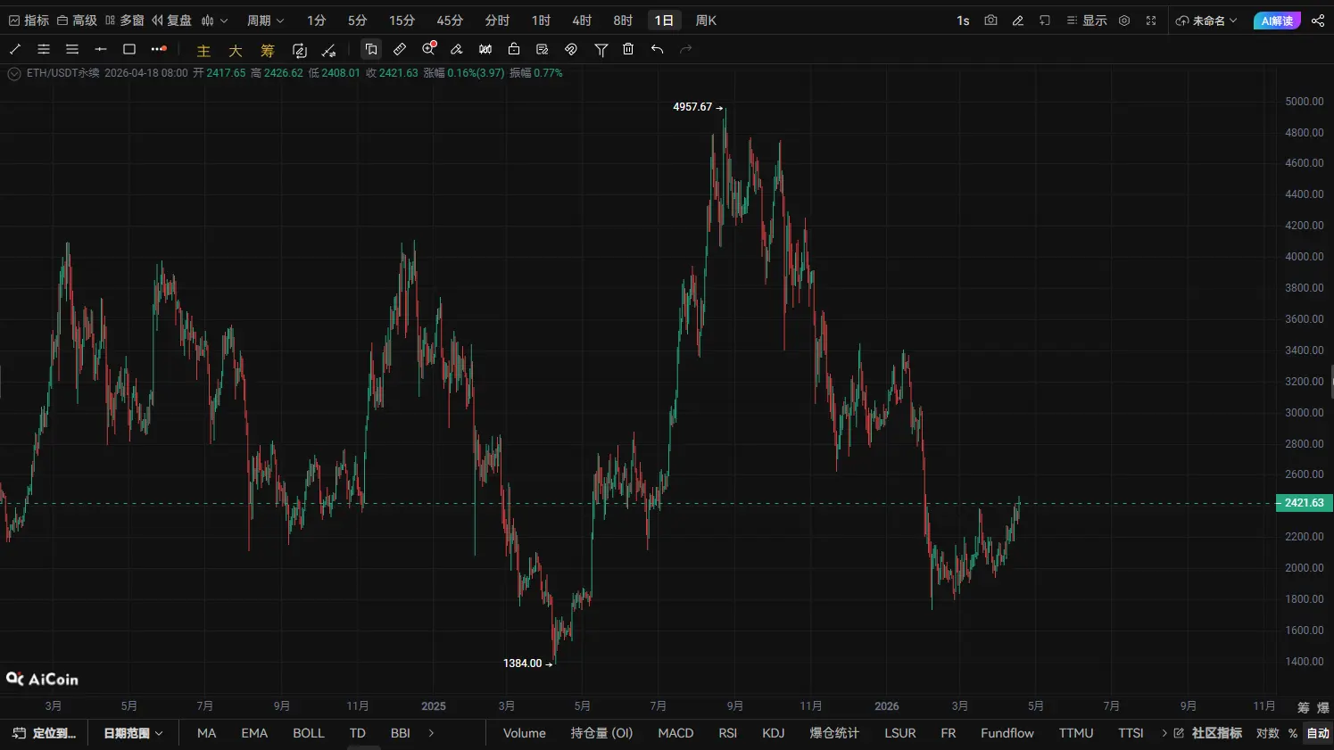Select the horizontal lines drawing tool
1334x750 pixels.
(72, 49)
